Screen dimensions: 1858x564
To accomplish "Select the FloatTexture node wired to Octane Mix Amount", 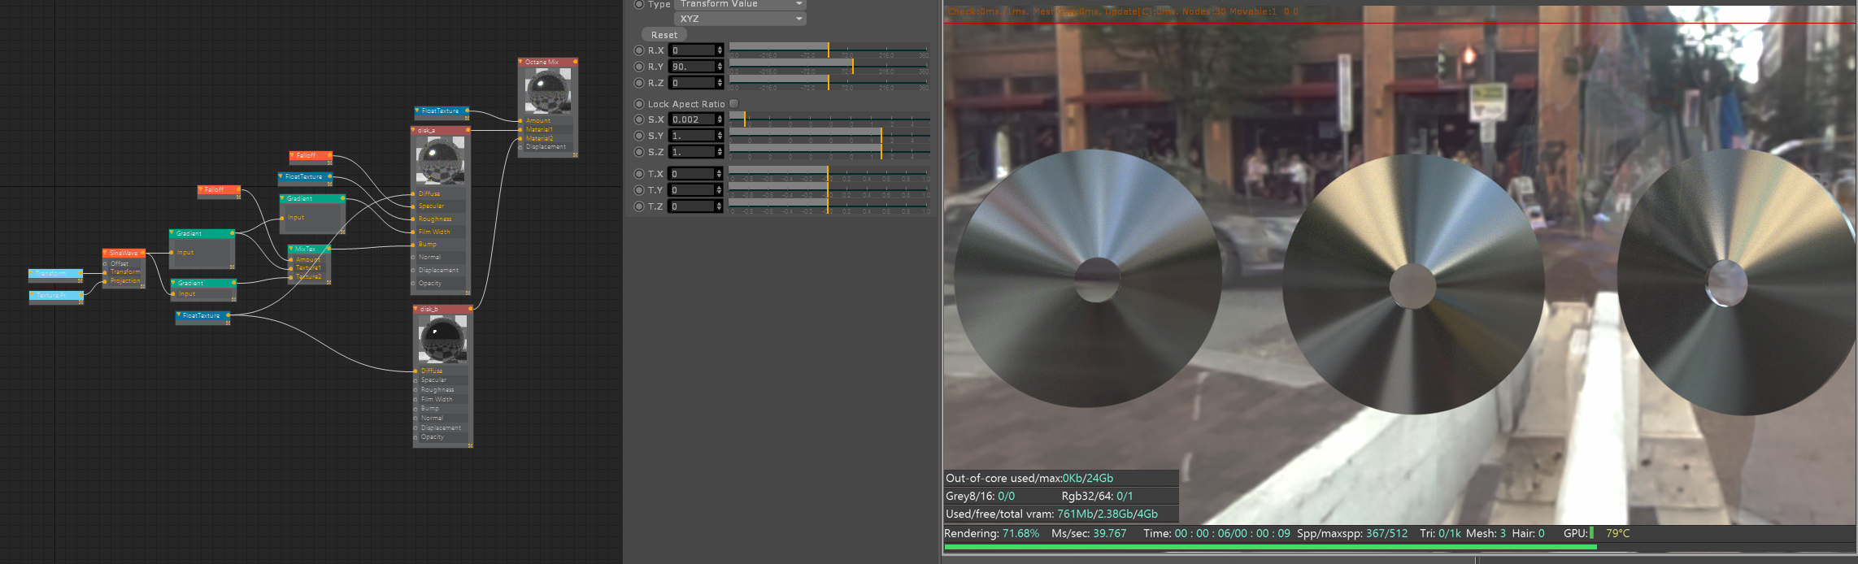I will tap(442, 111).
